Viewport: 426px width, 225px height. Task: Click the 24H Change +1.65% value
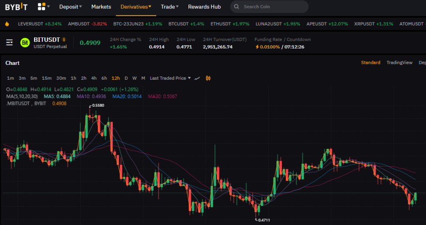pyautogui.click(x=118, y=47)
